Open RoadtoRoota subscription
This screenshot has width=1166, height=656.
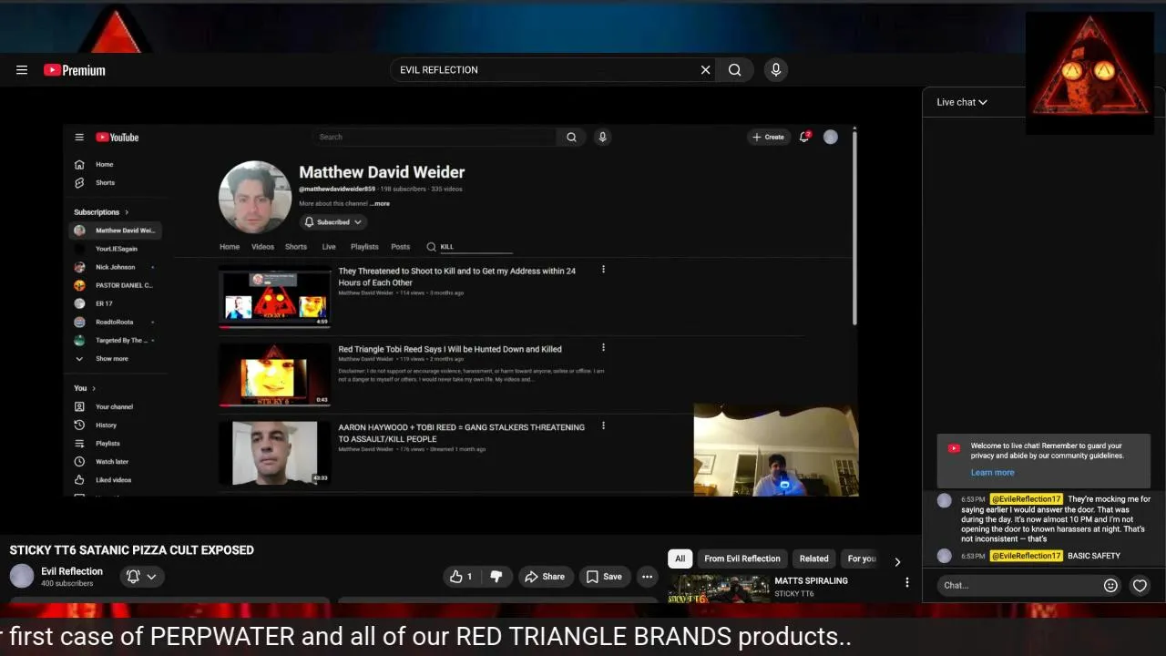[115, 322]
